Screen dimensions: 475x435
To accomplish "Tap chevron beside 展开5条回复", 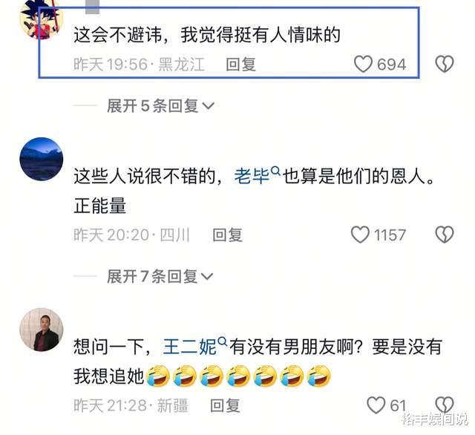I will 208,106.
